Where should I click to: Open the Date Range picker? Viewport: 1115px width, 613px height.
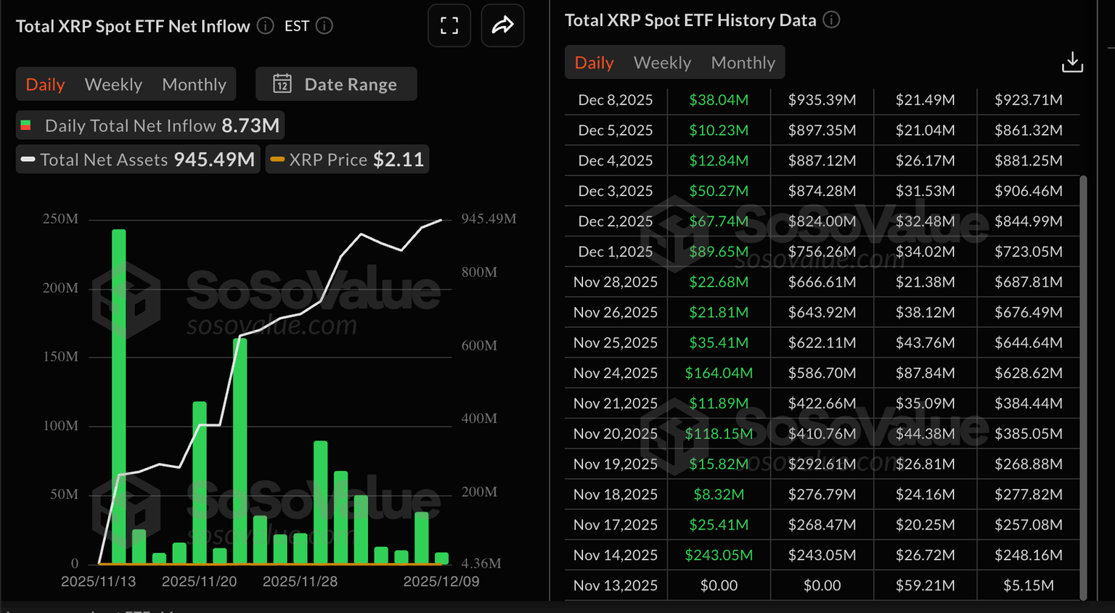336,84
